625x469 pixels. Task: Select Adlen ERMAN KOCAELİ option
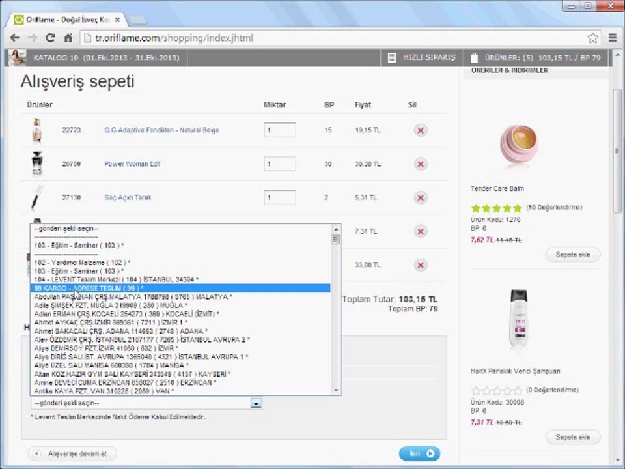tap(180, 314)
